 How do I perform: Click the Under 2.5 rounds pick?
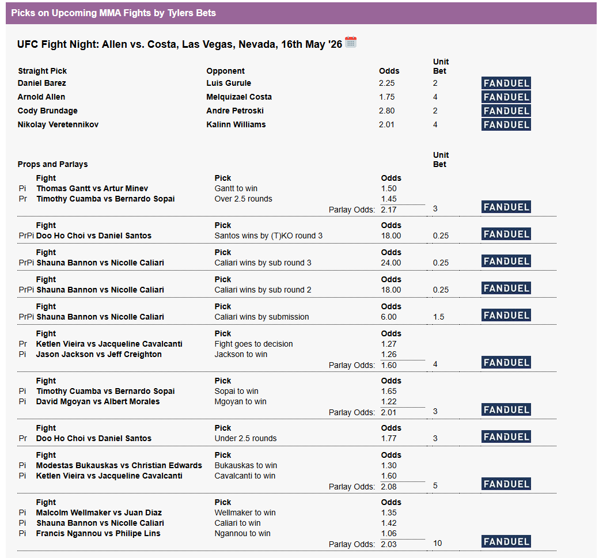coord(245,438)
